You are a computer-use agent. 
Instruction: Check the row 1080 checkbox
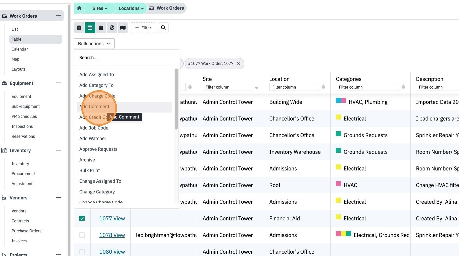82,252
